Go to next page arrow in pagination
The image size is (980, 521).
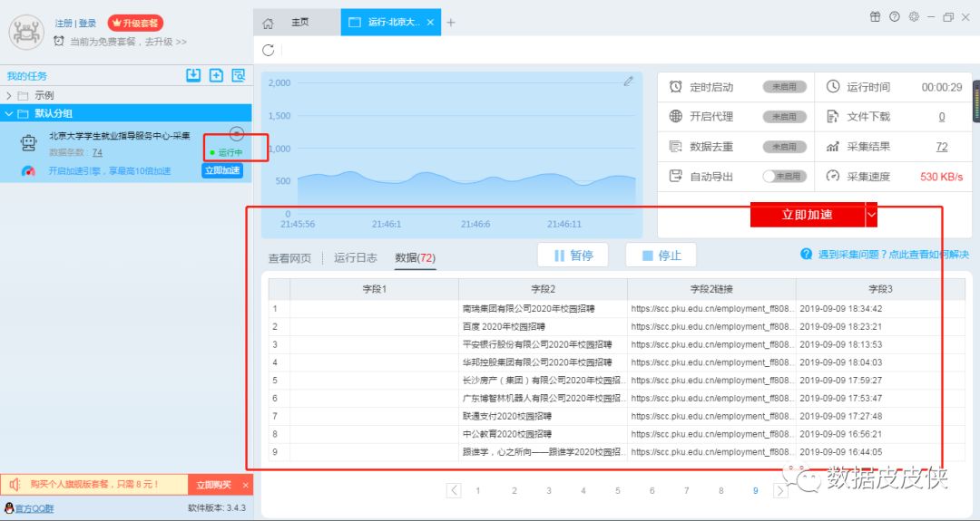click(780, 490)
